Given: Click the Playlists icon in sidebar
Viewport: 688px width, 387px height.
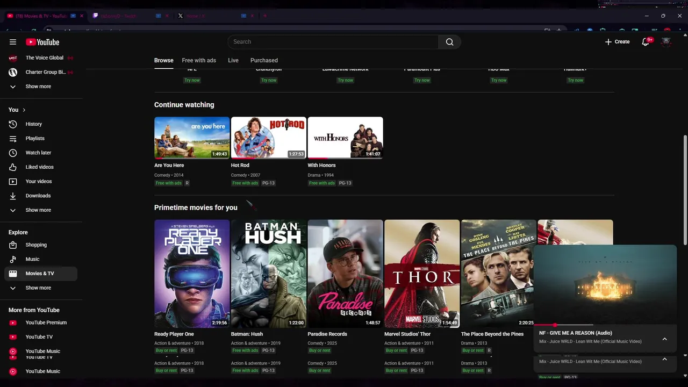Looking at the screenshot, I should point(13,139).
